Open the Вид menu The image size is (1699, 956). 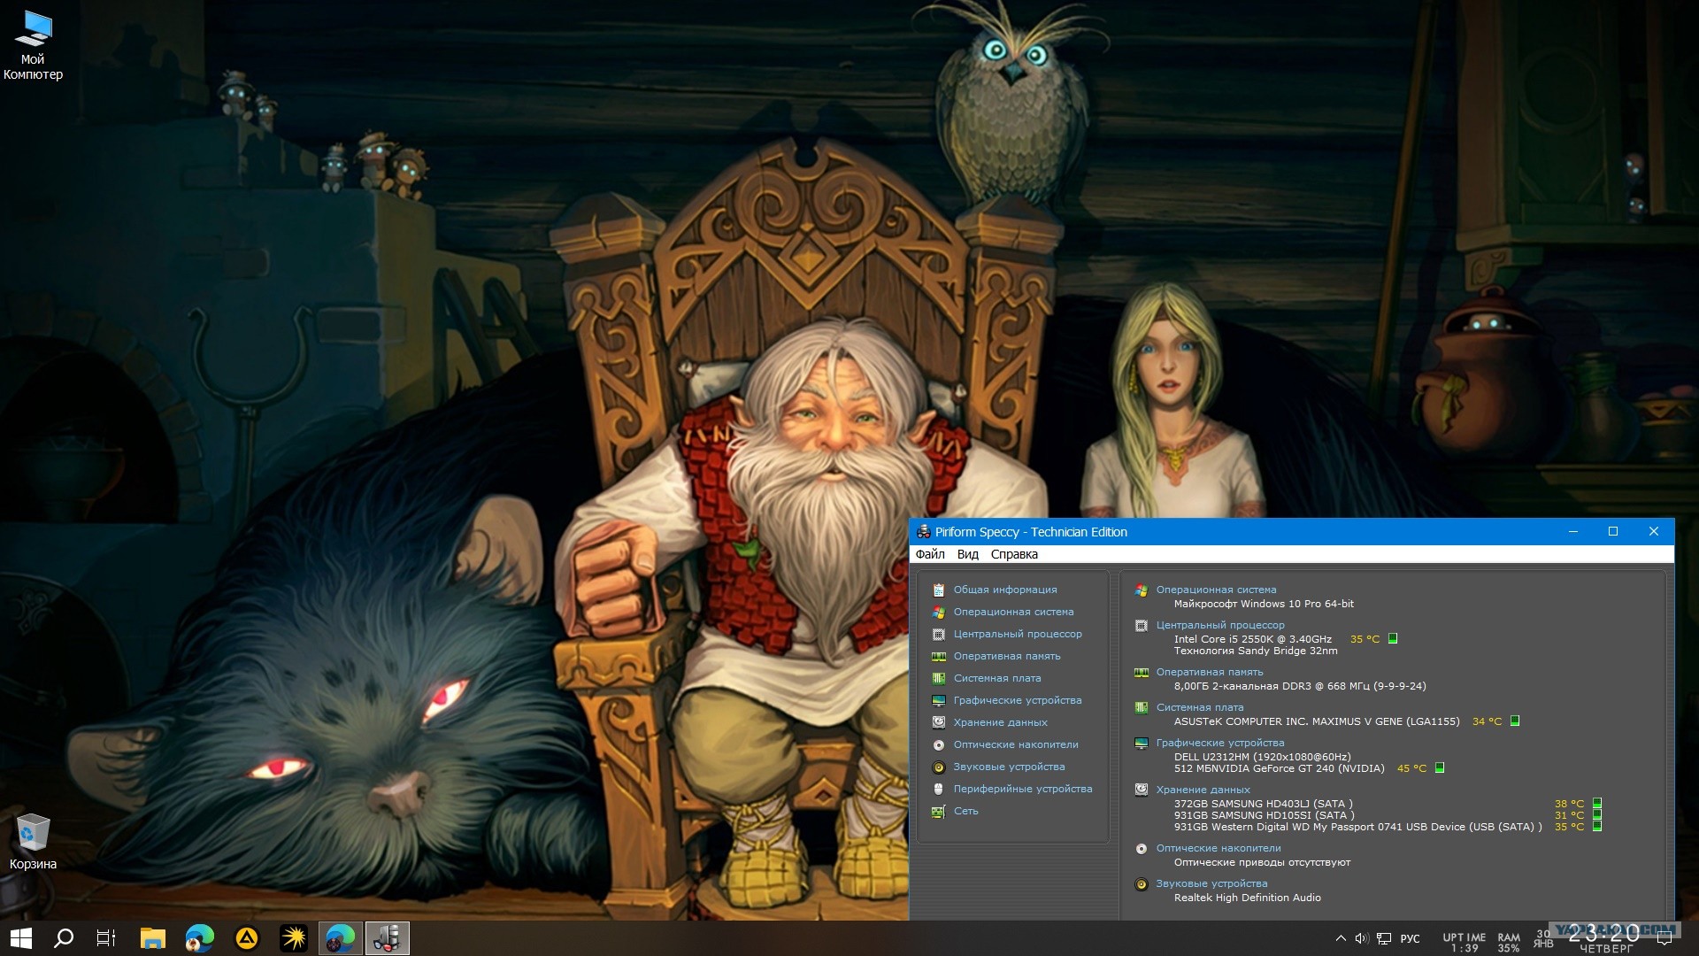pos(967,554)
